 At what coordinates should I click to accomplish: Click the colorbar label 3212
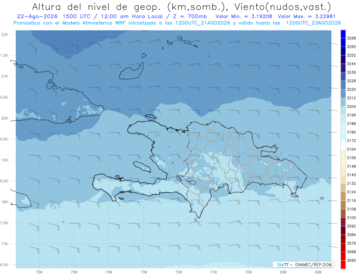click(x=351, y=98)
